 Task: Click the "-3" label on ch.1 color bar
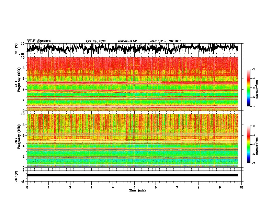click(253, 69)
